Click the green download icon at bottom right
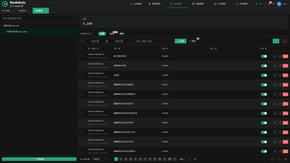The width and height of the screenshot is (290, 163). click(x=272, y=159)
